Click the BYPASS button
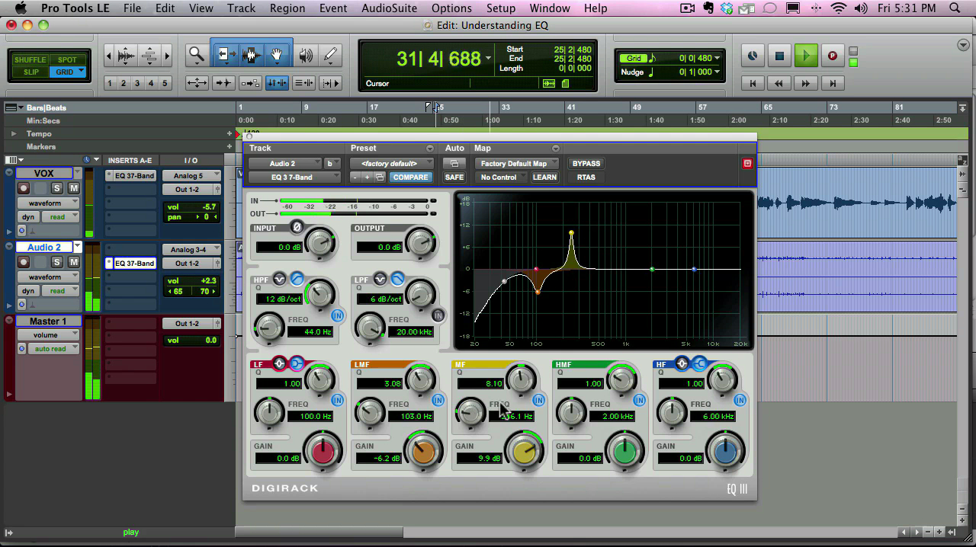Image resolution: width=976 pixels, height=547 pixels. (586, 163)
